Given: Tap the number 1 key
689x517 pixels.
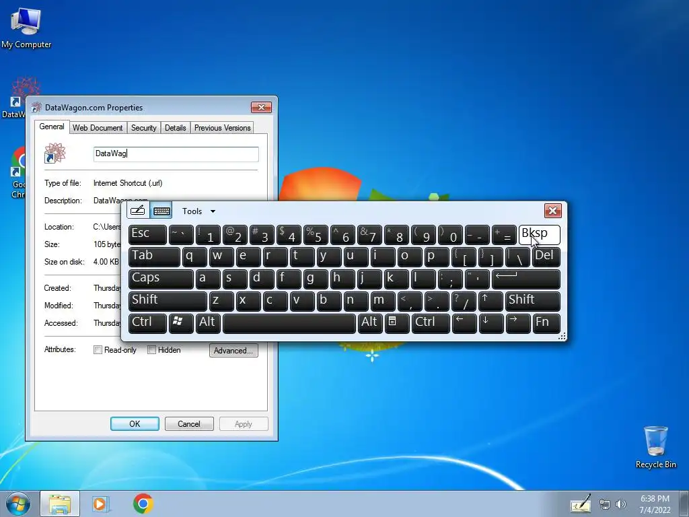Looking at the screenshot, I should pos(208,235).
